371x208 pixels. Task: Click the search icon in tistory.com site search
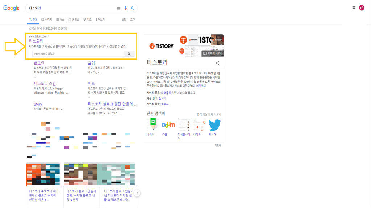[x=129, y=54]
